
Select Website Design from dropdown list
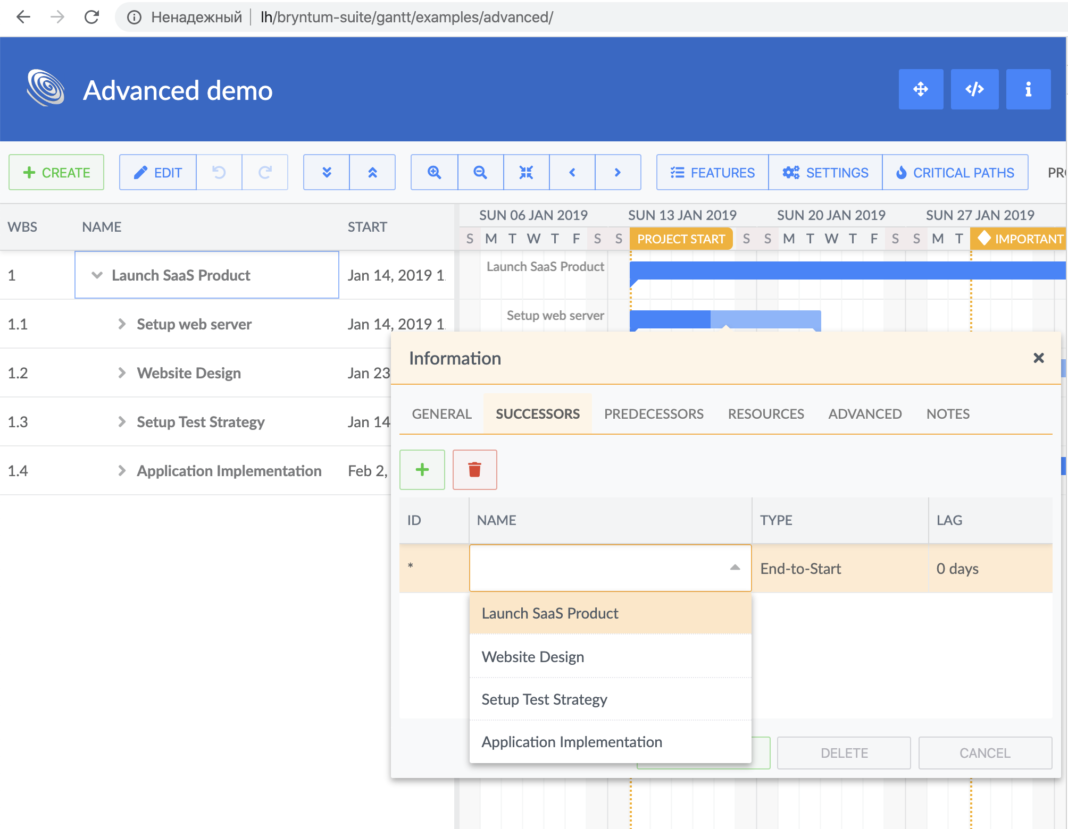click(533, 657)
